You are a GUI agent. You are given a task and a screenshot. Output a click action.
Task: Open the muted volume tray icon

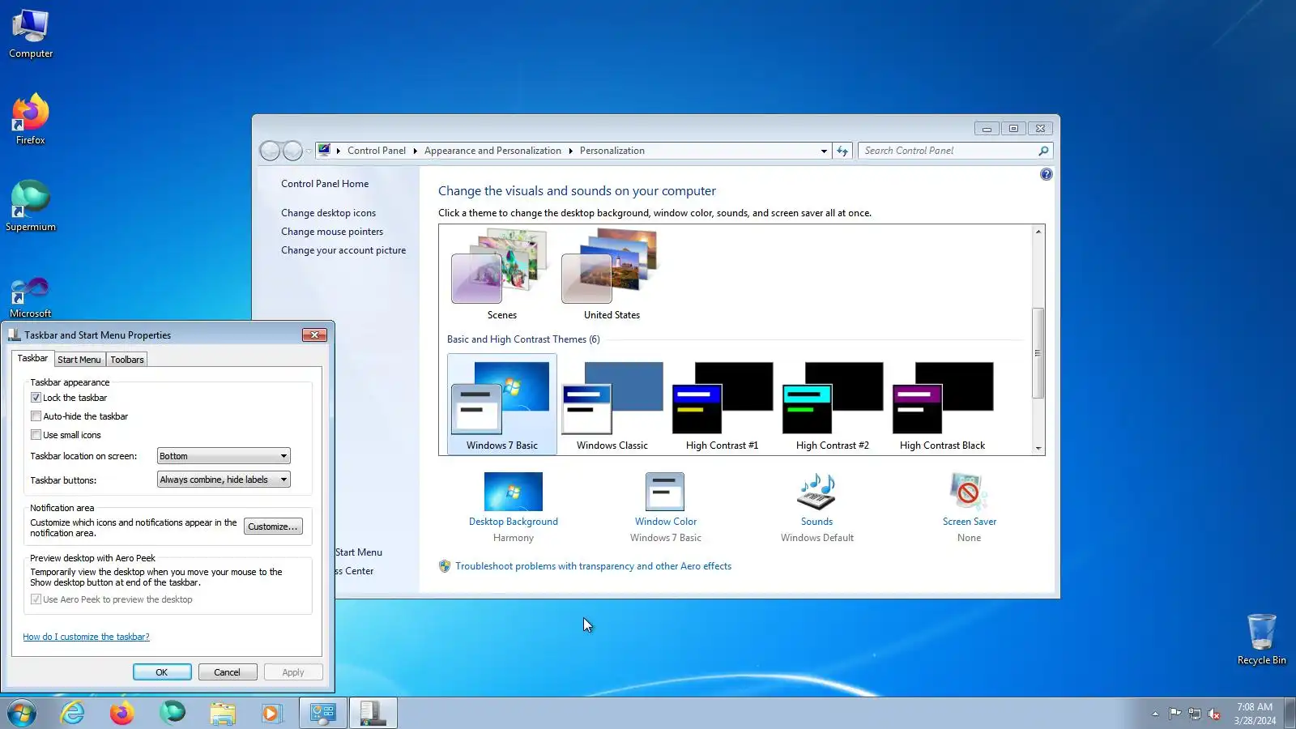pos(1214,714)
